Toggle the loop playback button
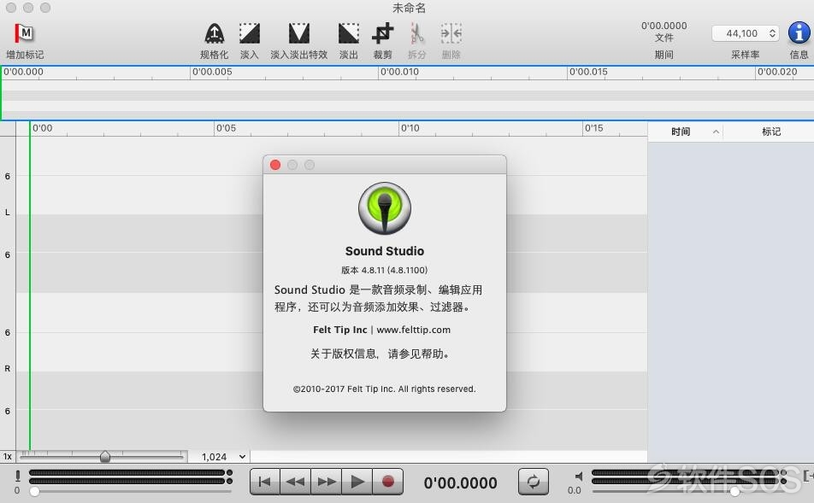This screenshot has width=814, height=503. pos(534,482)
